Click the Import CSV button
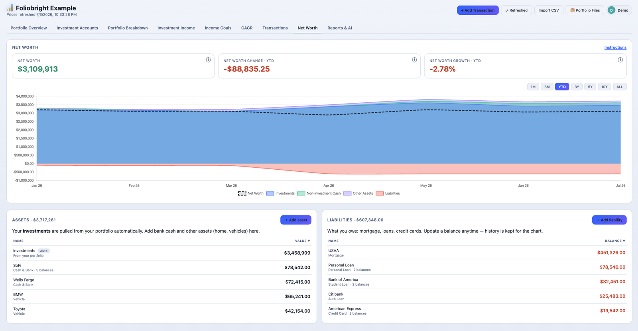This screenshot has height=331, width=638. 549,10
